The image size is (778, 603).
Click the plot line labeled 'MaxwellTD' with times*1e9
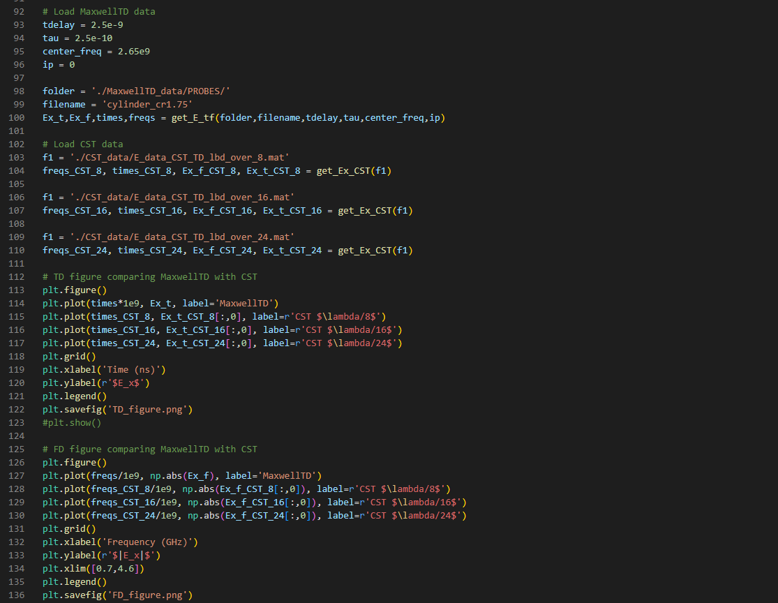tap(160, 303)
